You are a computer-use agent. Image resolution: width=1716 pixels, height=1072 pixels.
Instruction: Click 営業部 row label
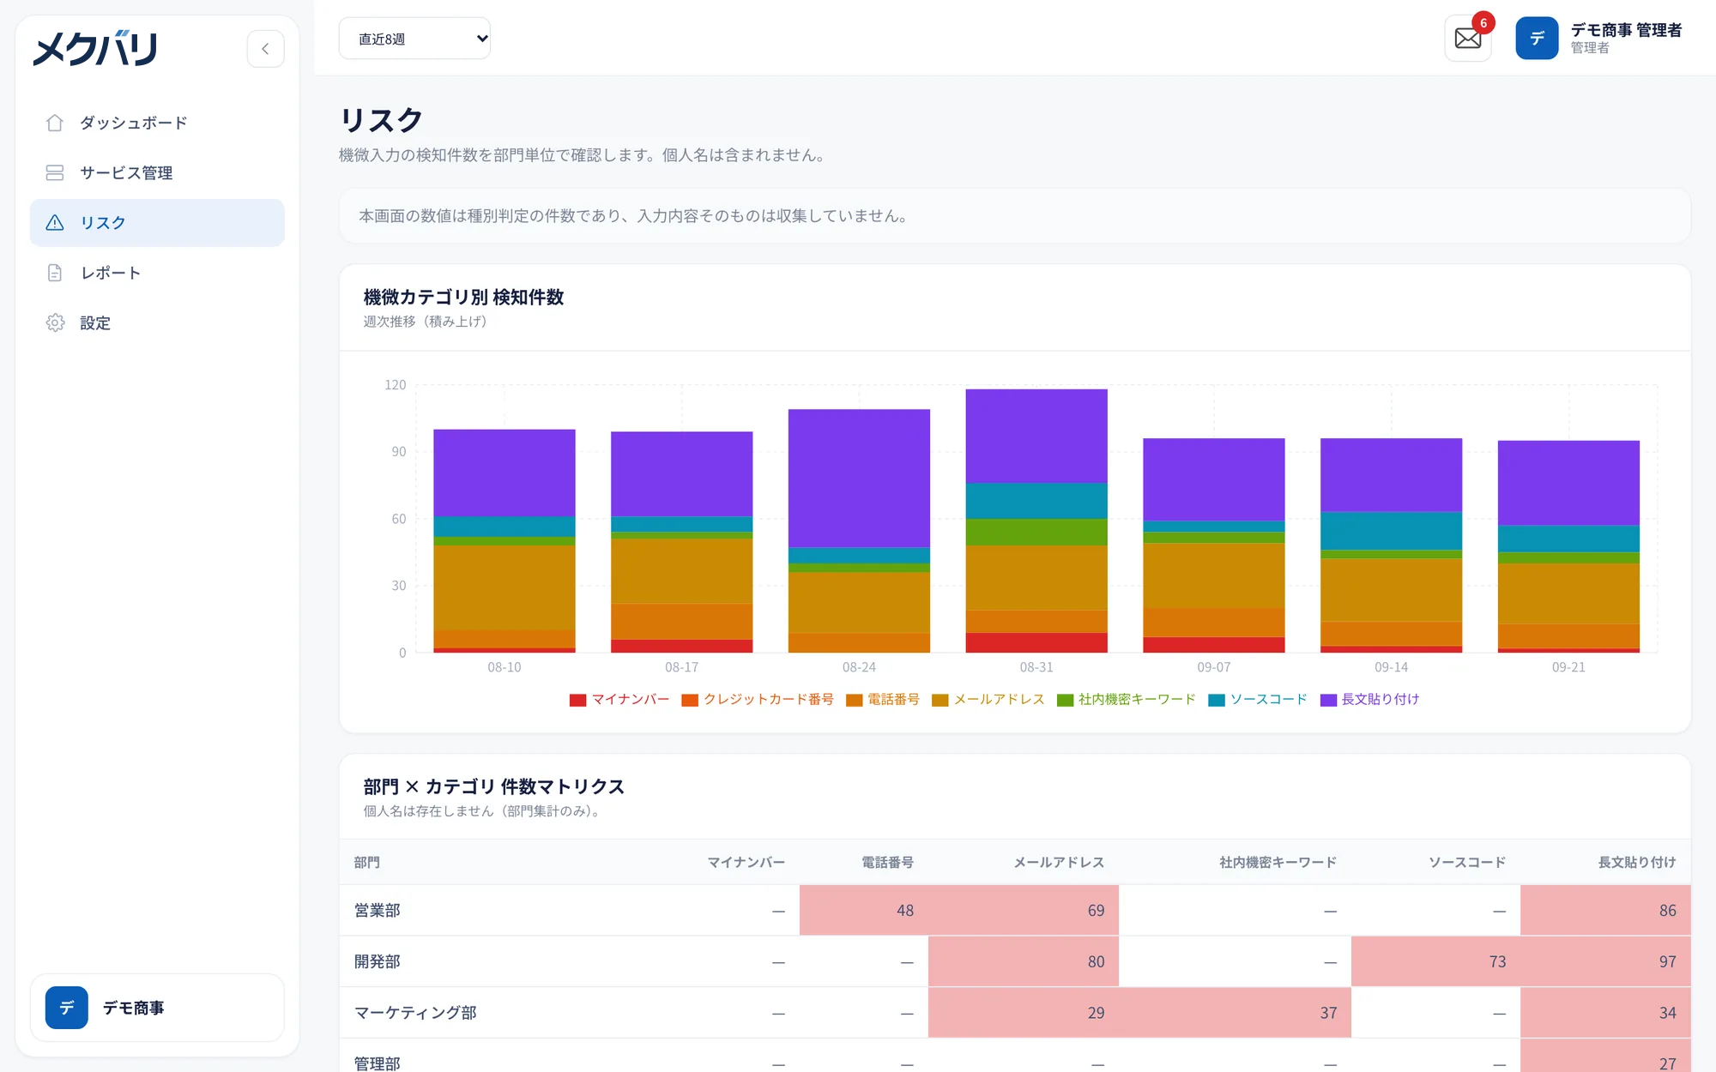tap(378, 911)
